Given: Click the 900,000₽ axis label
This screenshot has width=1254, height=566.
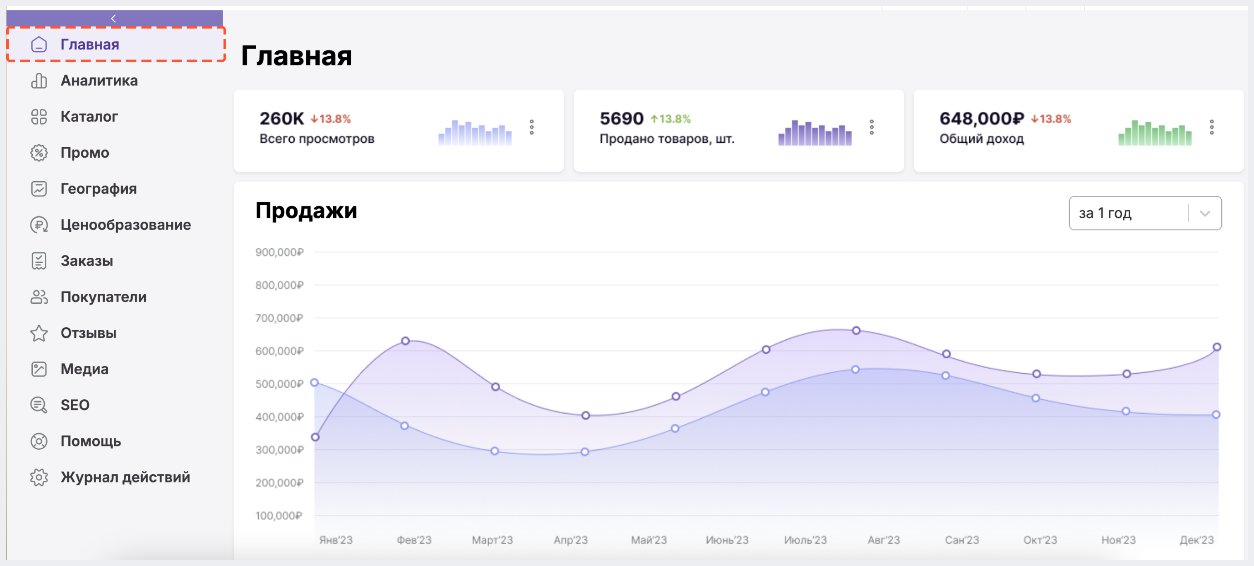Looking at the screenshot, I should pyautogui.click(x=279, y=252).
